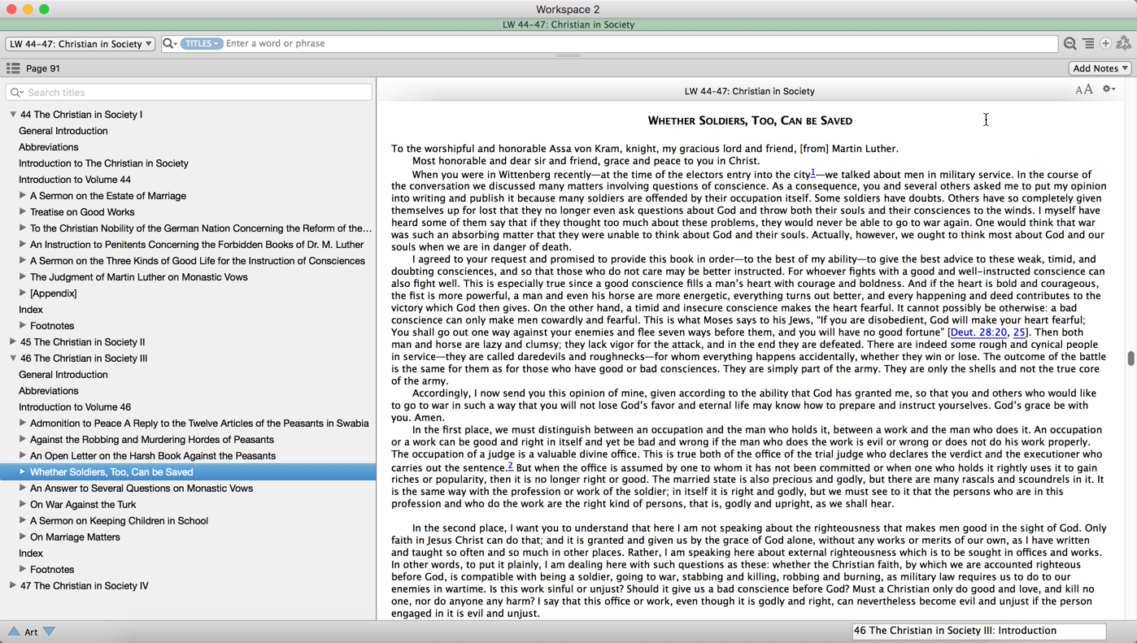Collapse 44 The Christian in Society I
Viewport: 1137px width, 643px height.
point(13,115)
